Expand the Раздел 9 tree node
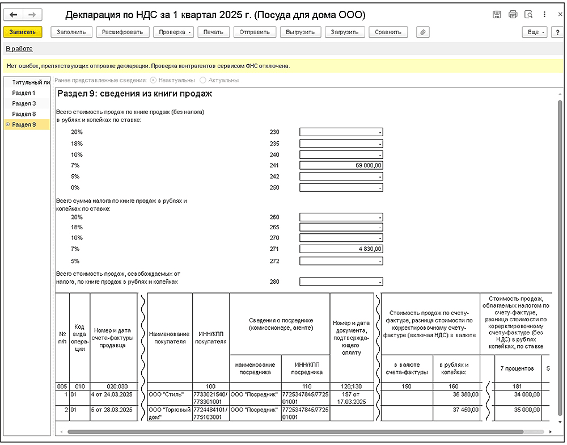 [x=7, y=125]
